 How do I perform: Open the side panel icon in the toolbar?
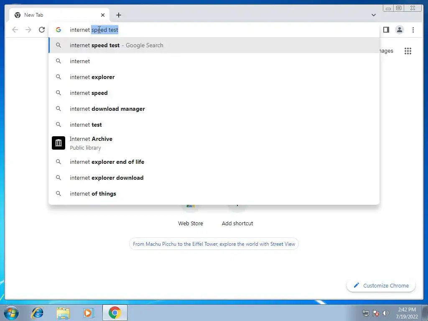point(386,30)
